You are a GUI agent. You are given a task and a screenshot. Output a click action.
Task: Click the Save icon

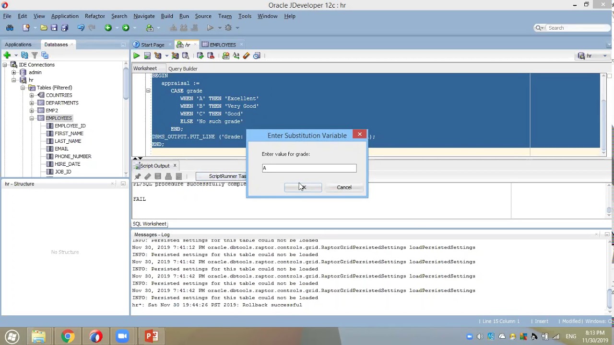pos(54,28)
